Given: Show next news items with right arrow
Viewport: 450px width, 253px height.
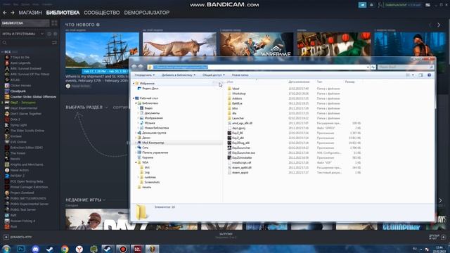Looking at the screenshot, I should [439, 25].
